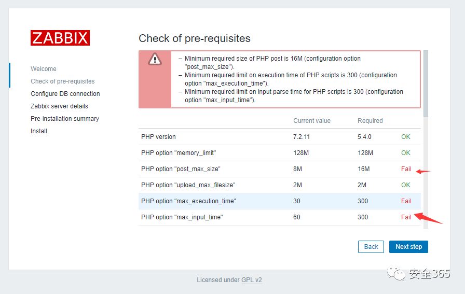The image size is (465, 294).
Task: Click highlighted "max_execution_time" row
Action: pyautogui.click(x=188, y=201)
